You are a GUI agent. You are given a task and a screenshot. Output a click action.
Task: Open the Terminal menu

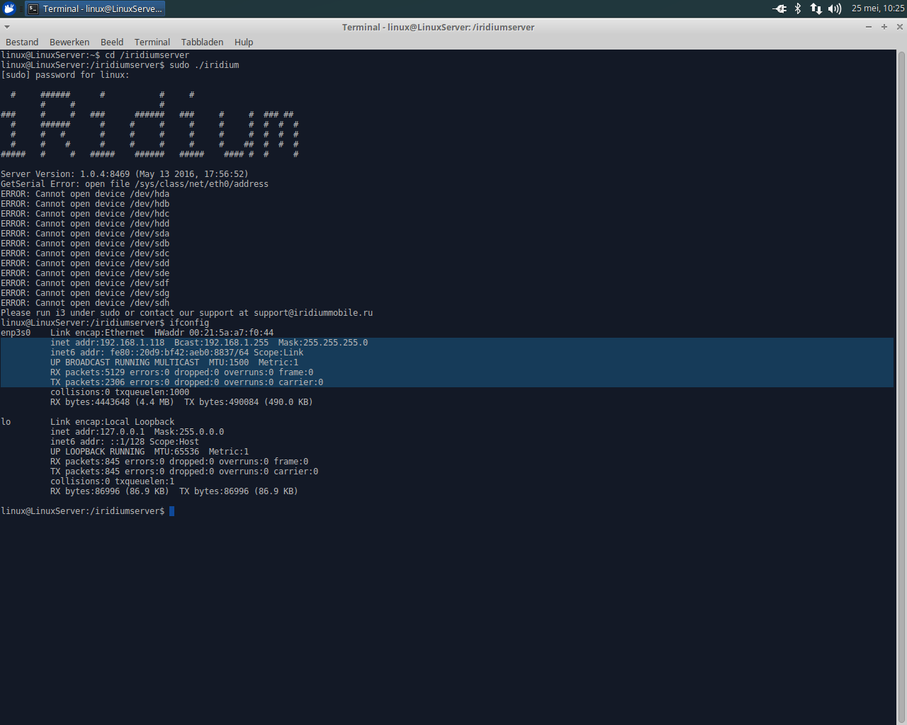pyautogui.click(x=152, y=42)
